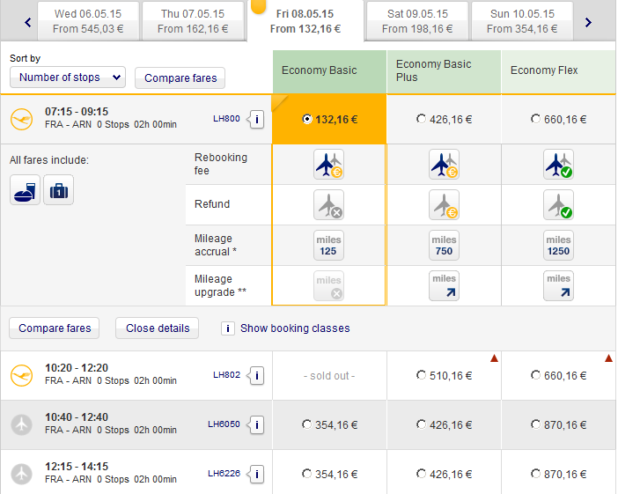Go to previous dates with left arrow
This screenshot has width=618, height=494.
pos(30,21)
